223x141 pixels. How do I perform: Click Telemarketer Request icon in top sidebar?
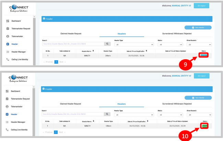coord(8,29)
